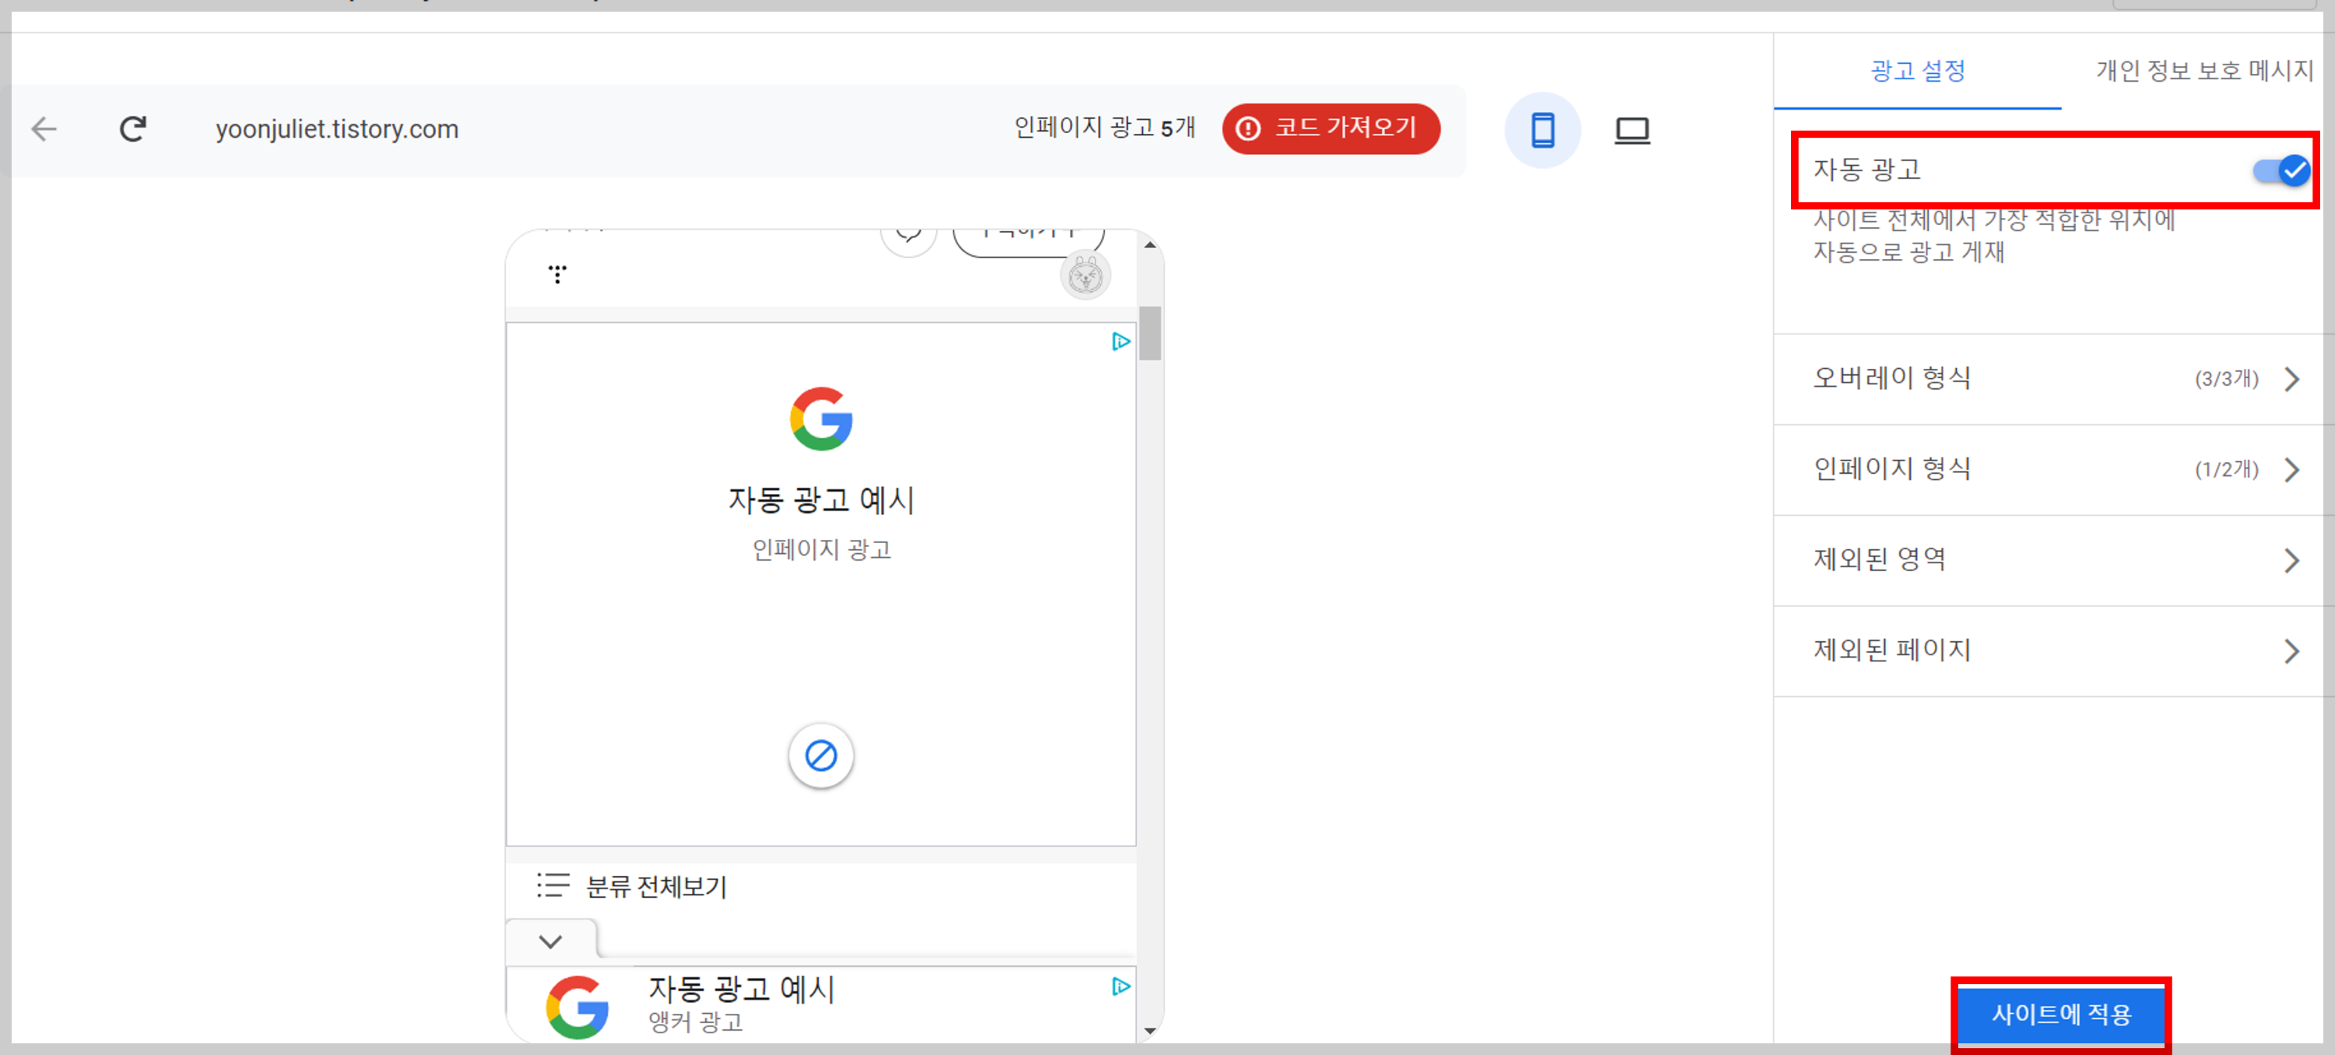Click the preview scrollbar thumb
Viewport: 2335px width, 1055px height.
[1150, 334]
